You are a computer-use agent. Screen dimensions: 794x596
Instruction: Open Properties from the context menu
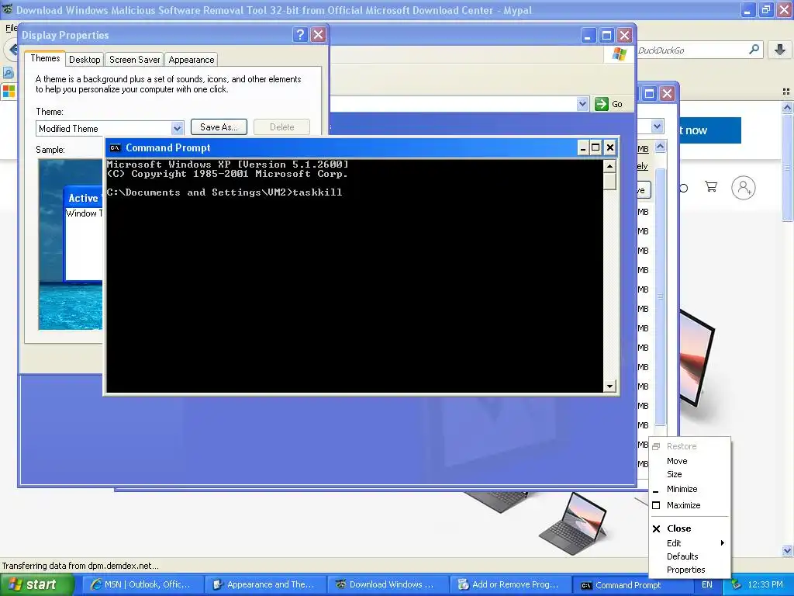(x=685, y=570)
